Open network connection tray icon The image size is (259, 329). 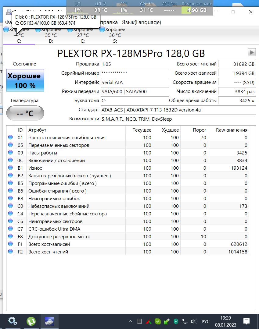pos(185,321)
